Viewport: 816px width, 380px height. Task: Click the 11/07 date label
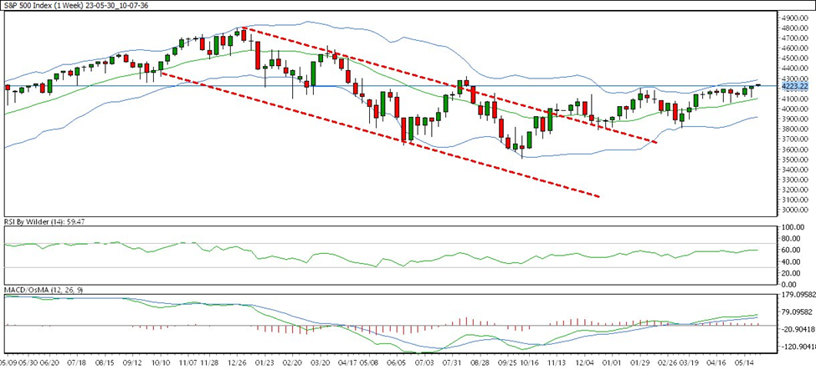[189, 361]
